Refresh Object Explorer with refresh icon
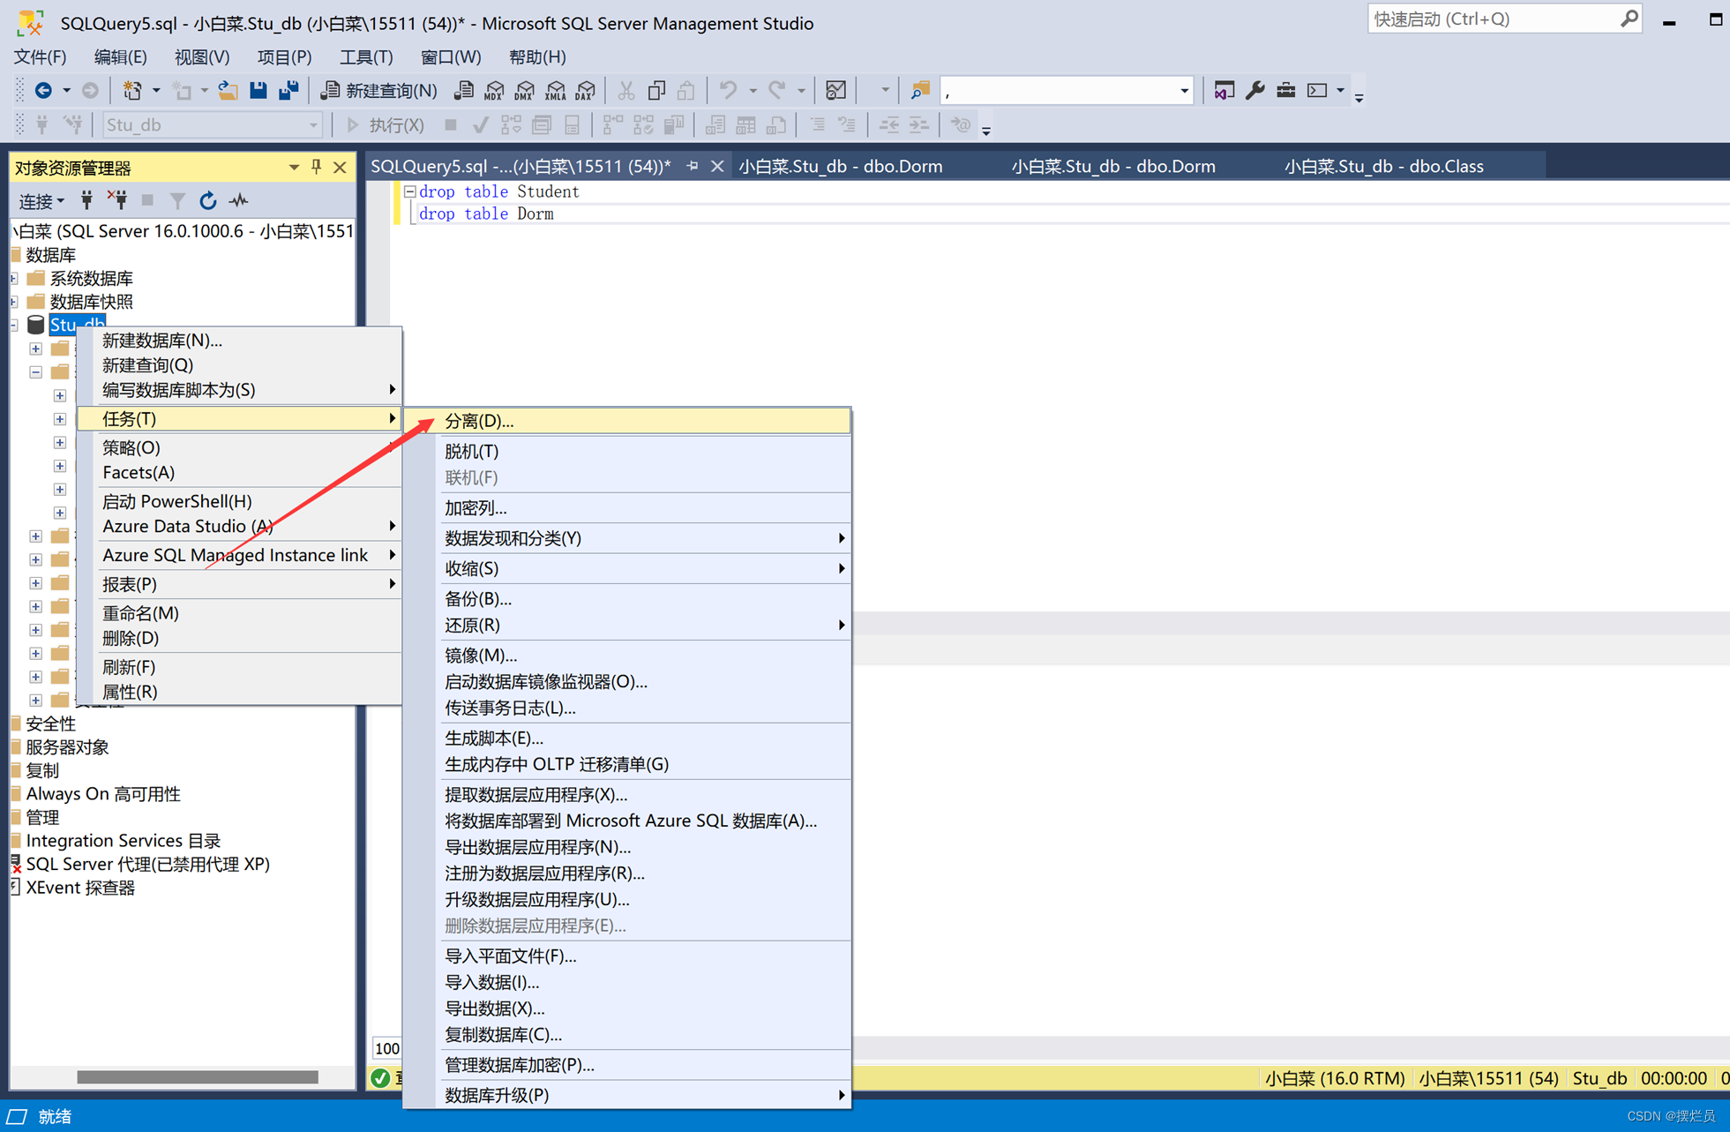1730x1132 pixels. [x=207, y=201]
